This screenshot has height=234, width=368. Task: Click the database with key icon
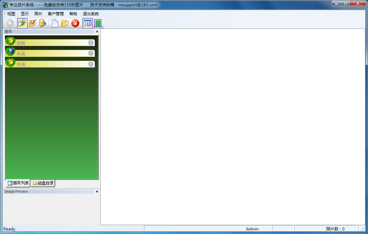[x=43, y=23]
